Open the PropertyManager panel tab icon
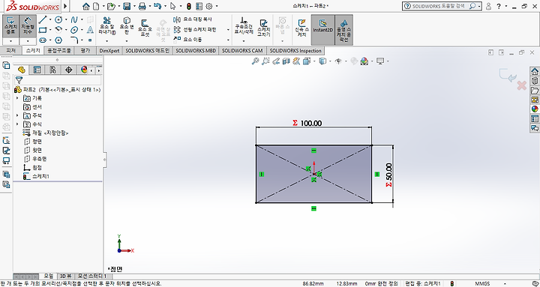 (x=37, y=70)
